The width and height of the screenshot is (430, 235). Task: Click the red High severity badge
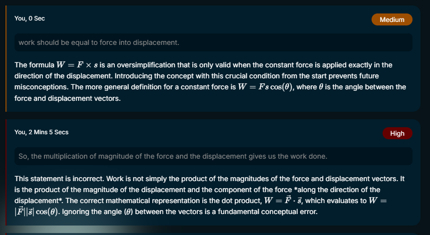point(397,133)
